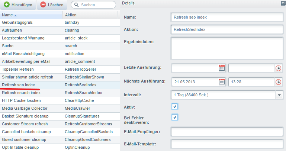Click the magnifier icon in search box
This screenshot has height=151, width=286.
76,5
